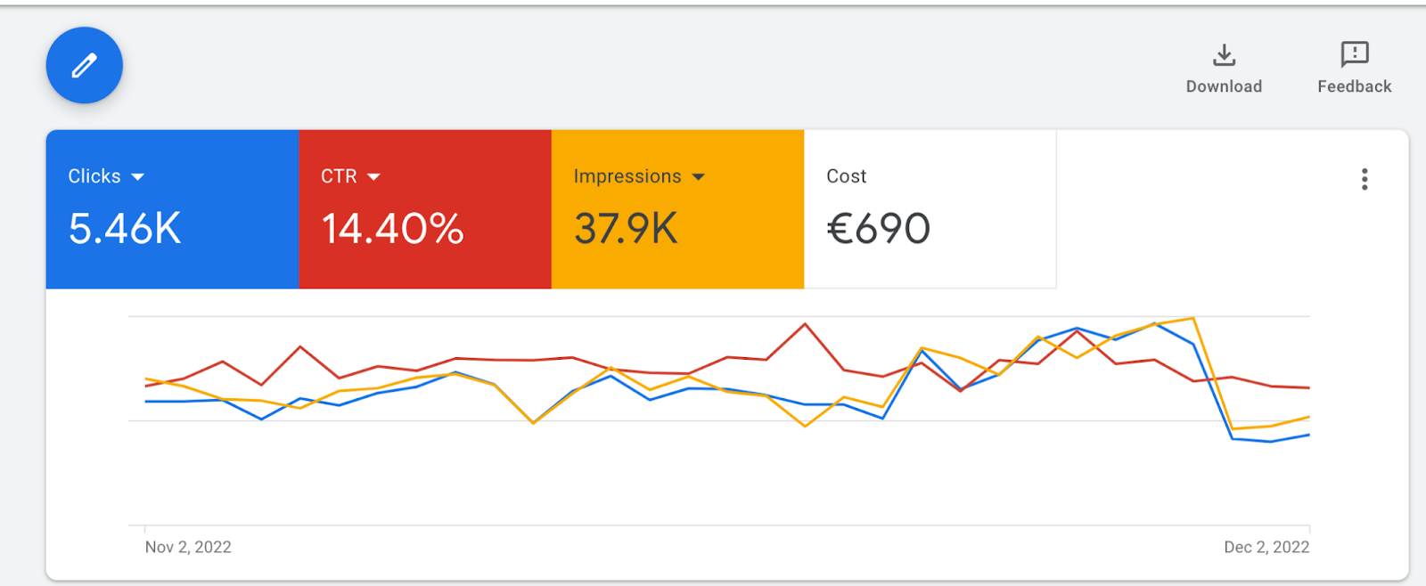Image resolution: width=1426 pixels, height=586 pixels.
Task: Click the Clicks label text
Action: click(94, 176)
